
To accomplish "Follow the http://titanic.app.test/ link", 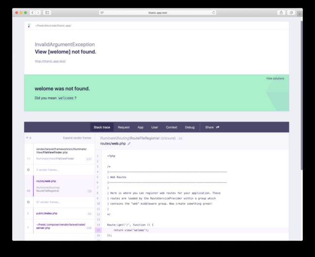I will coord(50,61).
